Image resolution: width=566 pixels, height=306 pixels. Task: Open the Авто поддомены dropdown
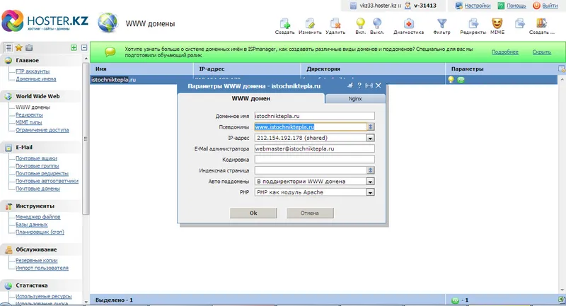pos(370,182)
